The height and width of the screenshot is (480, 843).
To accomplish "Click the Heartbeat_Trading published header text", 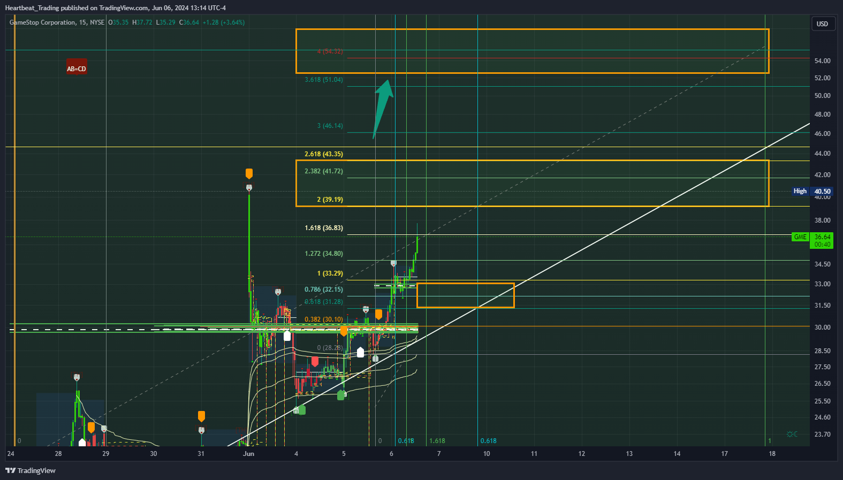I will tap(115, 8).
